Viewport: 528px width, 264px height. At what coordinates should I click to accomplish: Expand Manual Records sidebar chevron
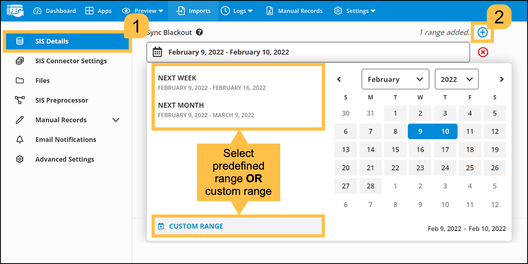tap(116, 120)
